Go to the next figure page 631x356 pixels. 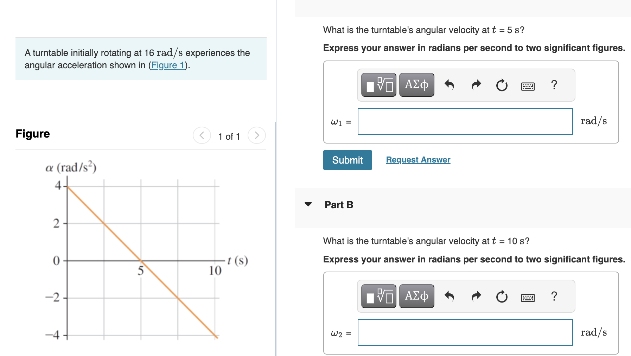tap(257, 135)
